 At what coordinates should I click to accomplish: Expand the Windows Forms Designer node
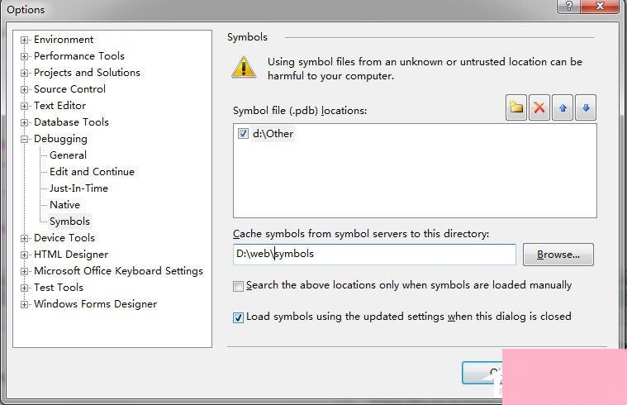point(25,304)
